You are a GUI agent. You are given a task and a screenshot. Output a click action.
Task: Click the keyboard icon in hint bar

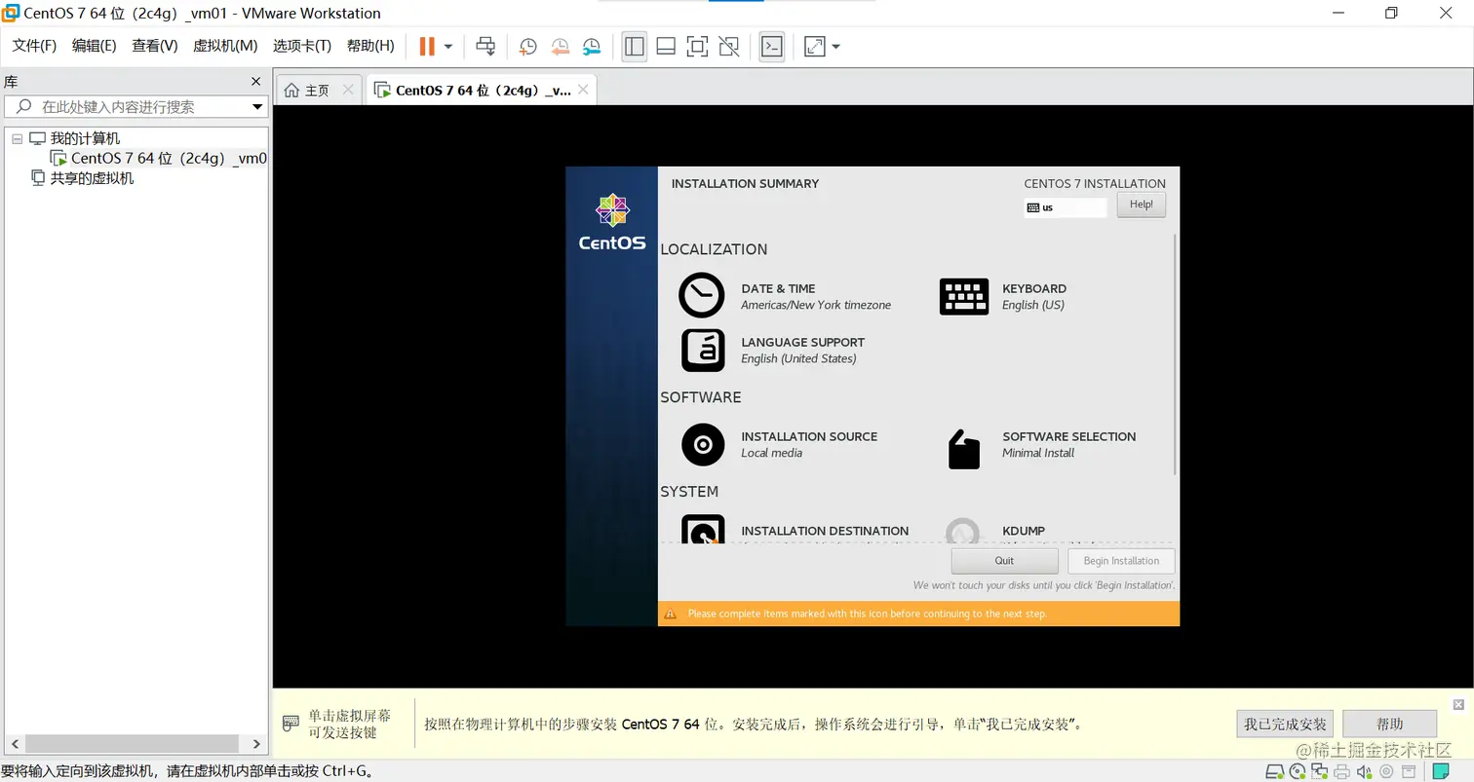(291, 724)
